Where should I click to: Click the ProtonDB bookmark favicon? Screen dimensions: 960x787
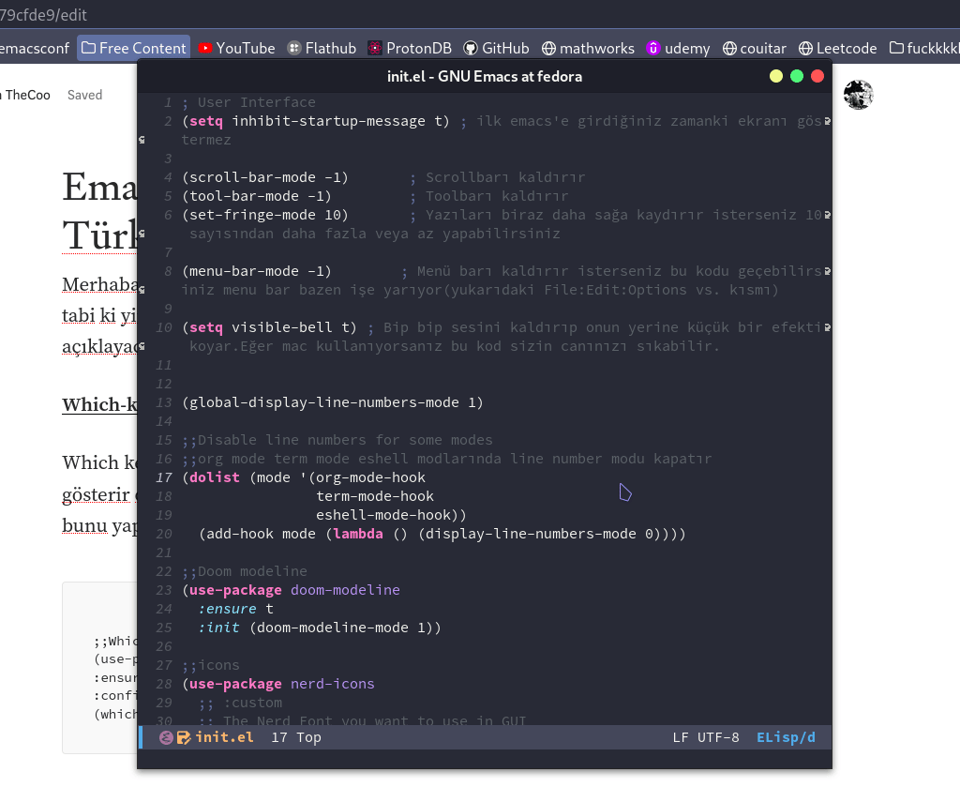[x=374, y=47]
